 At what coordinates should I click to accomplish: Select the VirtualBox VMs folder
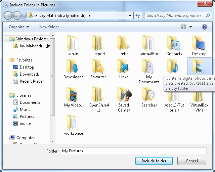point(199,102)
